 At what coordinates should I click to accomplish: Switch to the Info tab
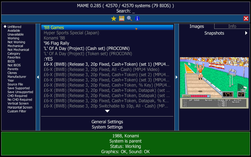click(232, 26)
